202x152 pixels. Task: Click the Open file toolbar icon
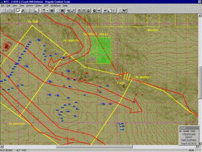[x=8, y=10]
